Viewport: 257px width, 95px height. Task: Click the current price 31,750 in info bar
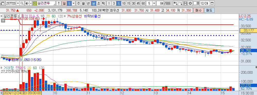(11, 10)
